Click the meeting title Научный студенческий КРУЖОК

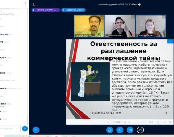pos(120,5)
